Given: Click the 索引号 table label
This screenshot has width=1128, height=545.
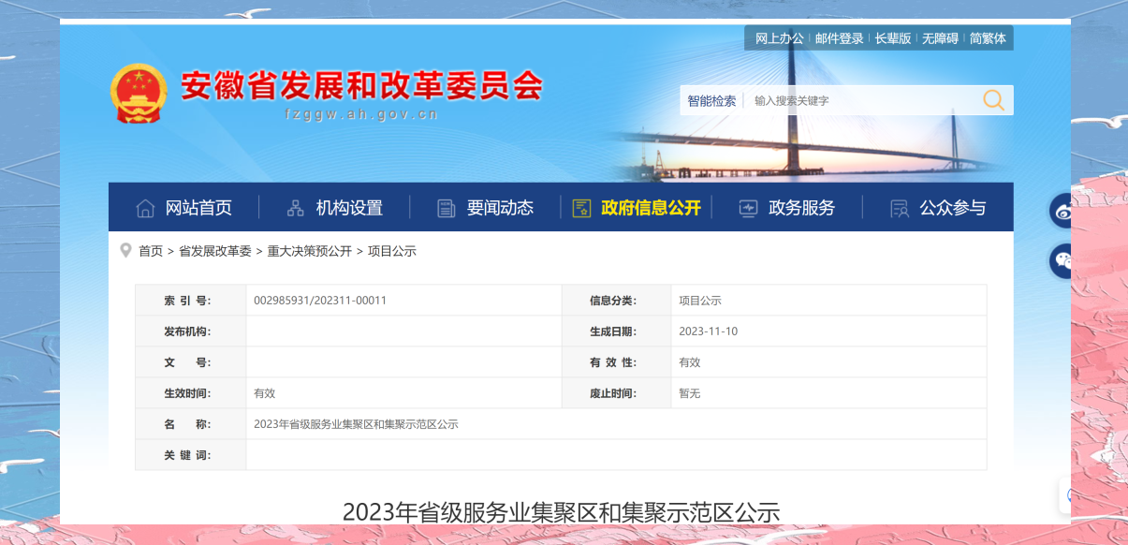Looking at the screenshot, I should 187,301.
